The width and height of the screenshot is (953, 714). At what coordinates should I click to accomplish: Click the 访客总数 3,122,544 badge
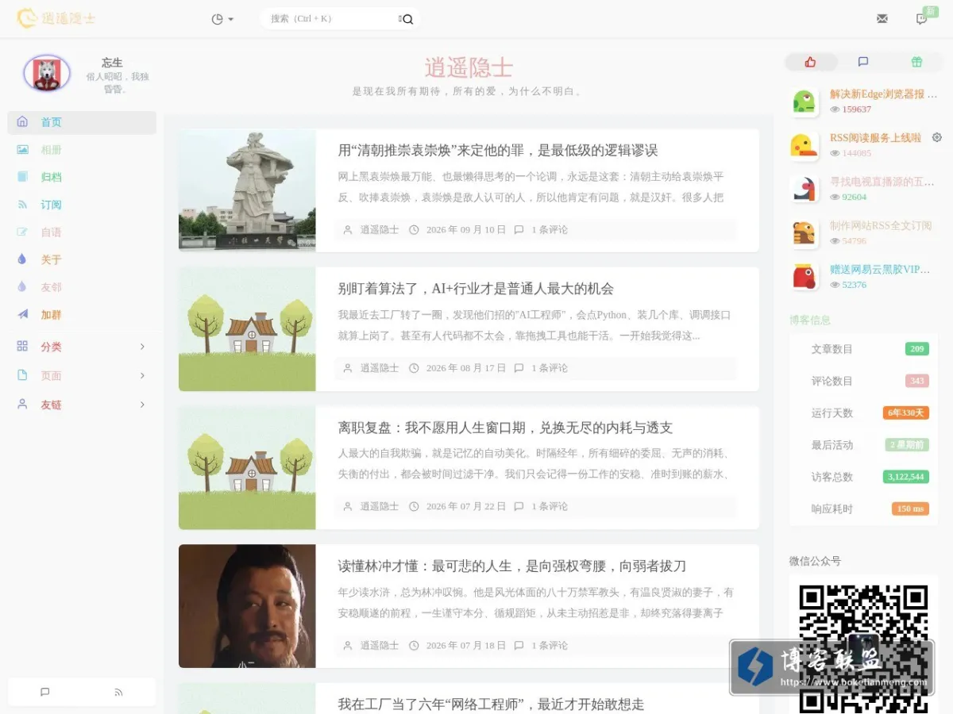[x=906, y=477]
